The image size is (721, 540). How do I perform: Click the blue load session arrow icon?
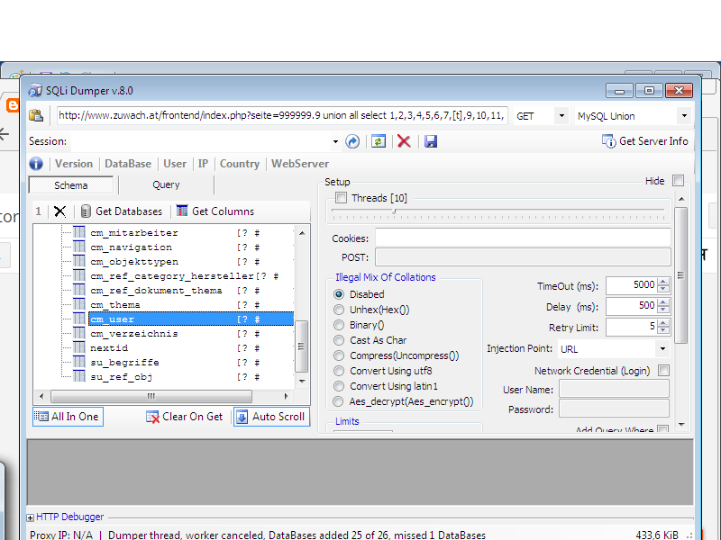[x=352, y=141]
